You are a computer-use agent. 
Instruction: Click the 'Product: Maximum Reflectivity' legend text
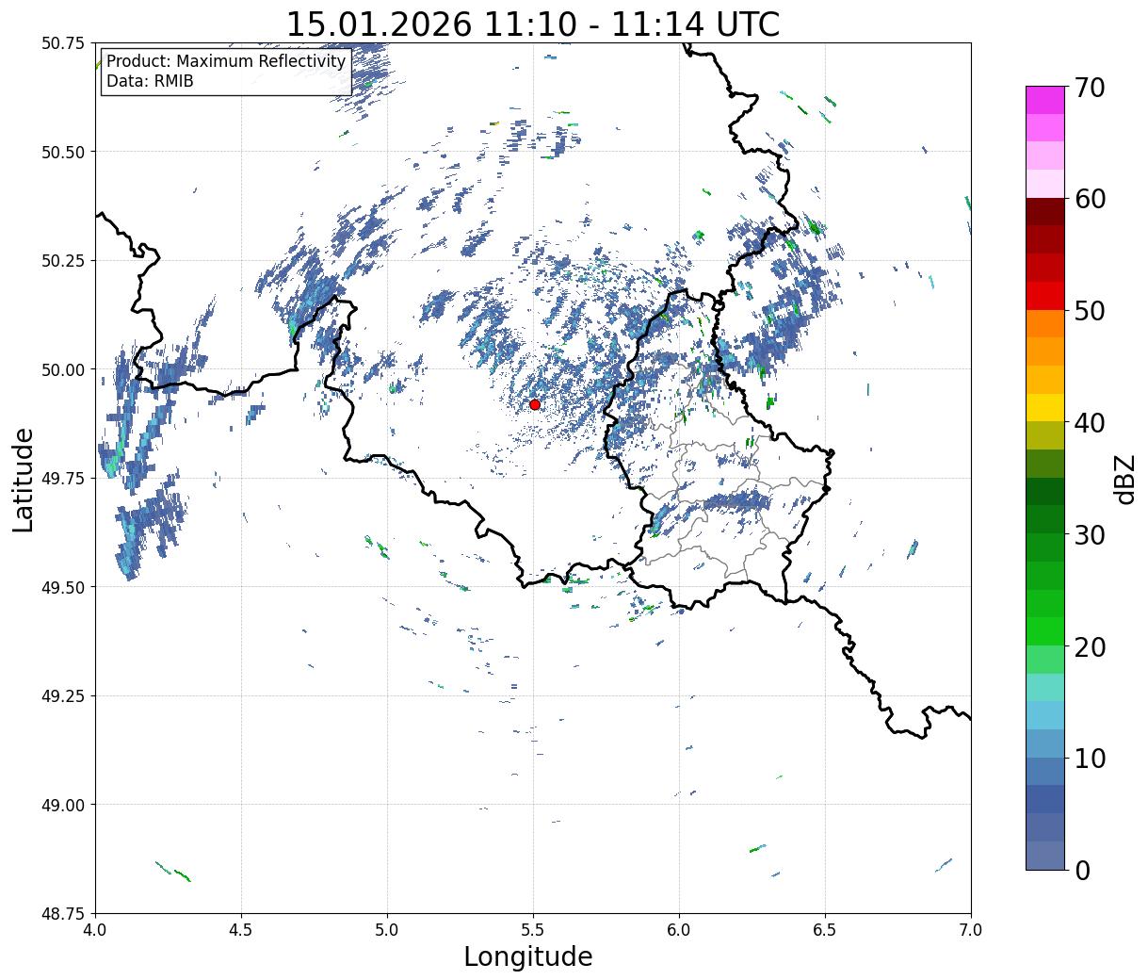(226, 61)
